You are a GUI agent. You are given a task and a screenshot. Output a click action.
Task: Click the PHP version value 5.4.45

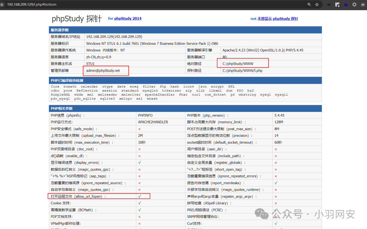279,115
